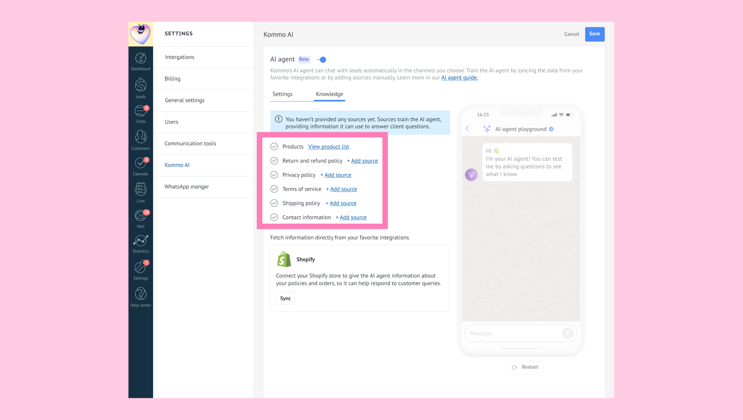Open Intergations settings menu item
Viewport: 743px width, 420px height.
[x=204, y=57]
